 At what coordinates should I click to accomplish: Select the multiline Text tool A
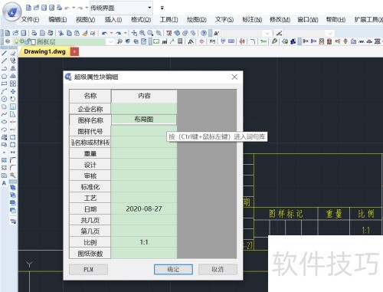pyautogui.click(x=4, y=183)
